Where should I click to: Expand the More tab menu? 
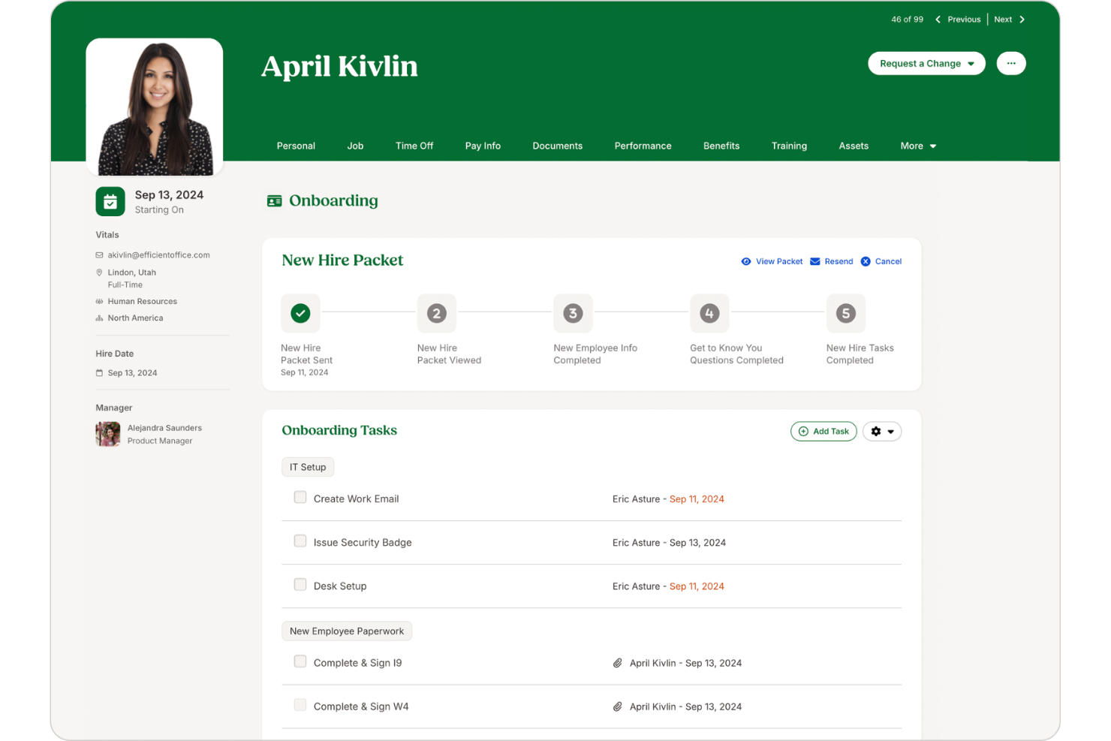coord(918,146)
